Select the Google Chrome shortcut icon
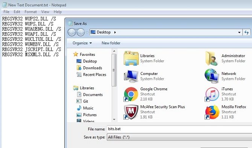252x148 pixels. (131, 94)
